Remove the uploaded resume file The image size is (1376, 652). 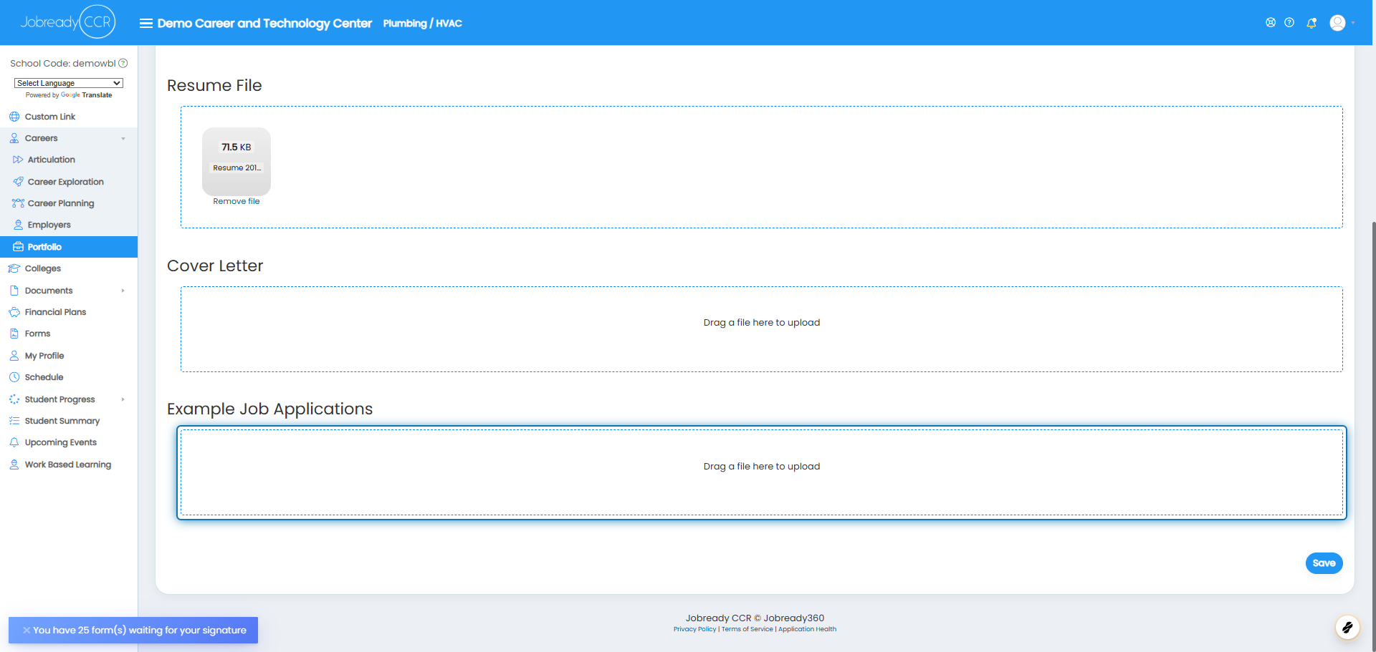point(236,201)
